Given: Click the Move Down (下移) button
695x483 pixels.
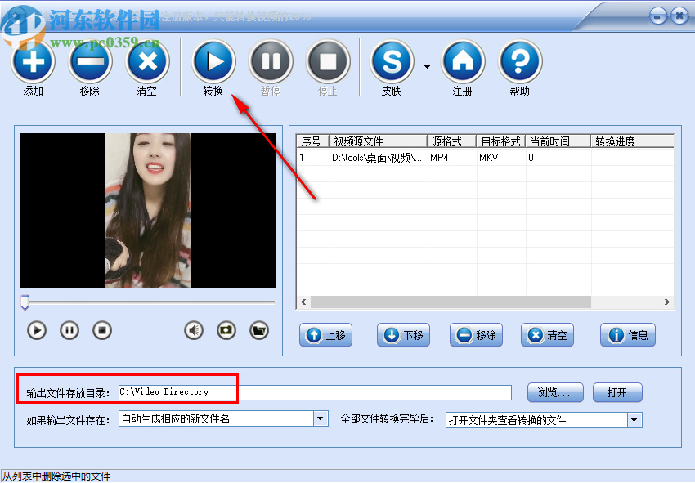Looking at the screenshot, I should point(403,335).
